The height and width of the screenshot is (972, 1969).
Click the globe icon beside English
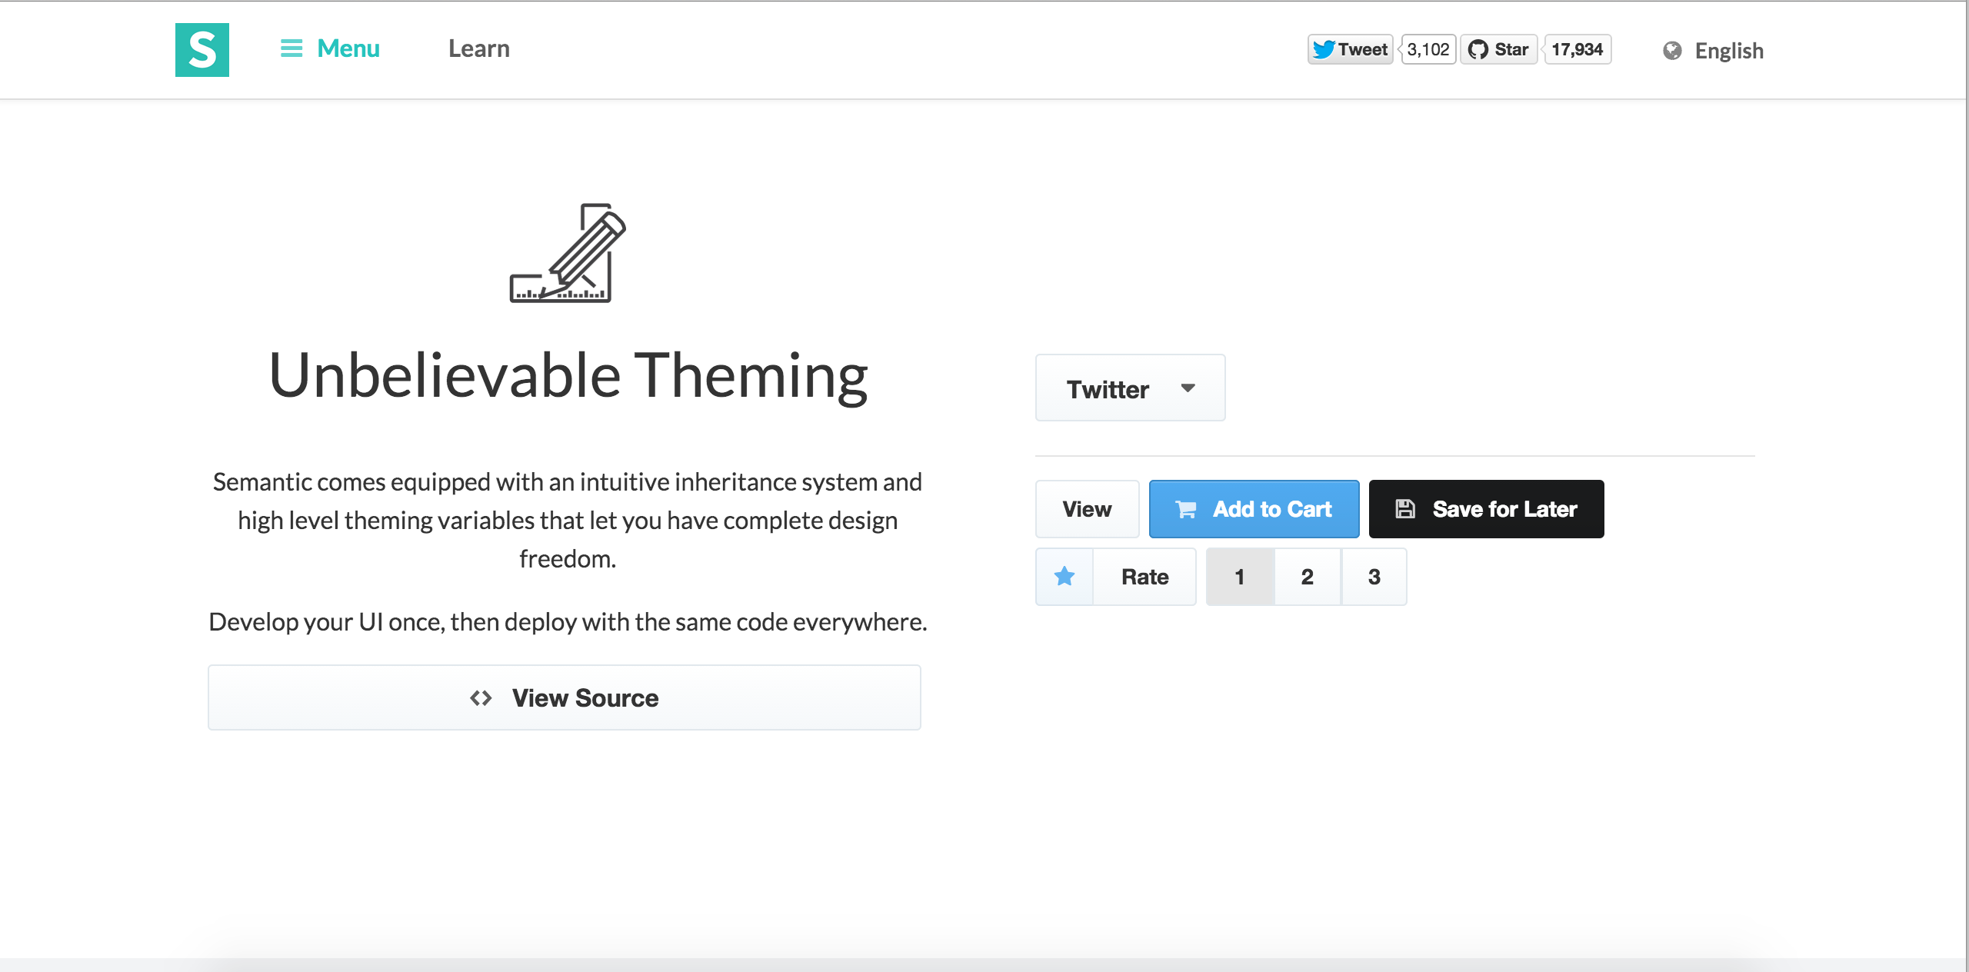coord(1671,51)
